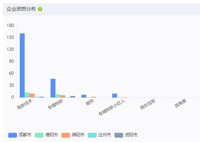Click the green 德阳市 bar in 高新技术
The image size is (200, 142).
(27, 95)
